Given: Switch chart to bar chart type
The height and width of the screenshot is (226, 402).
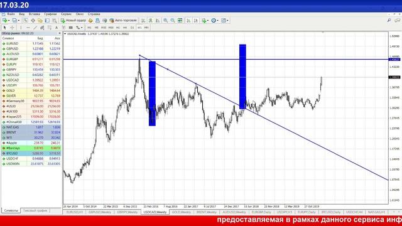Looking at the screenshot, I should (x=143, y=20).
